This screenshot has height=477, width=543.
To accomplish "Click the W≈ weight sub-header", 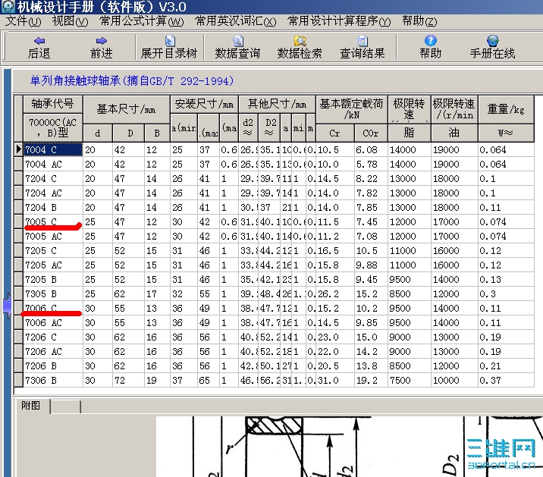I will (506, 133).
